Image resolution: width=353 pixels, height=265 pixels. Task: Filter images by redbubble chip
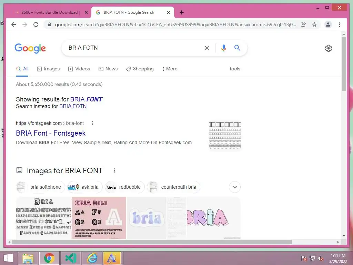[125, 187]
